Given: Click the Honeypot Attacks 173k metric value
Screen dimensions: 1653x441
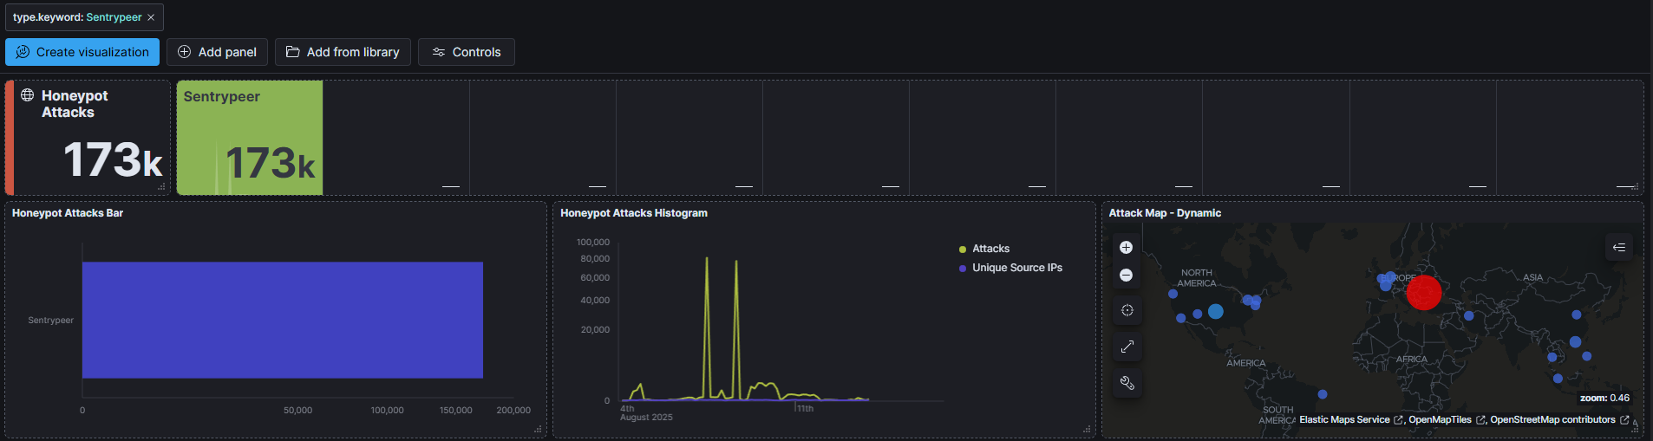Looking at the screenshot, I should [113, 160].
